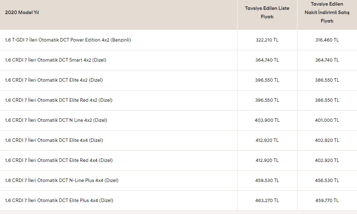This screenshot has height=214, width=357.
Task: Select the CRDI Smart 4x2 Dizel model name
Action: (x=56, y=60)
